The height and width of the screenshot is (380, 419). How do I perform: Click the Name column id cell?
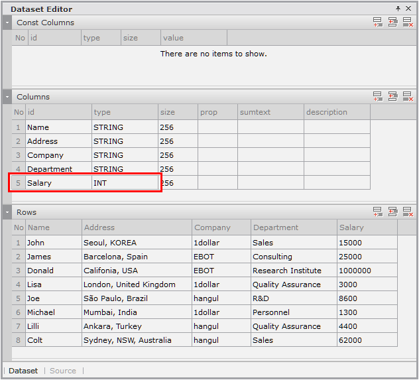[x=58, y=127]
